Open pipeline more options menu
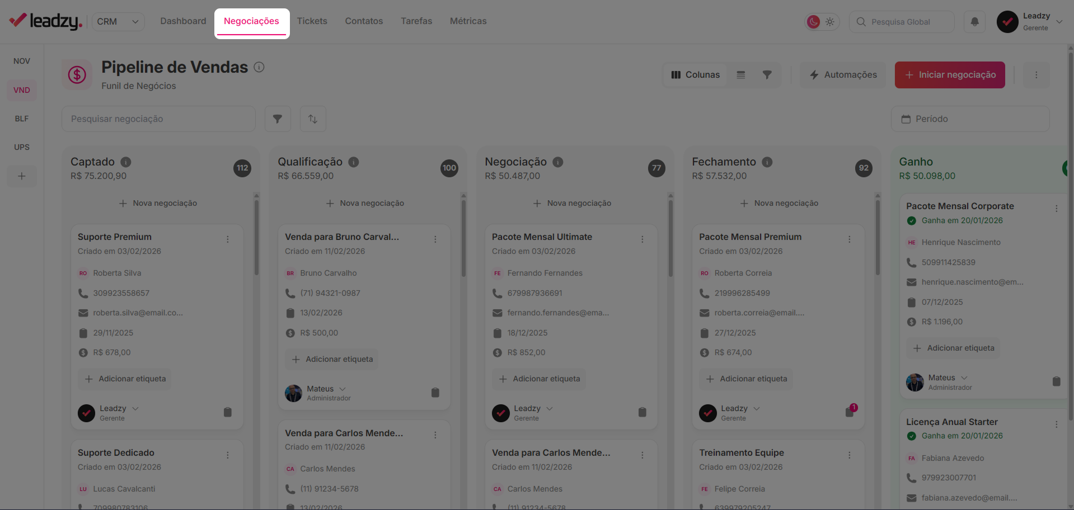 click(x=1036, y=75)
